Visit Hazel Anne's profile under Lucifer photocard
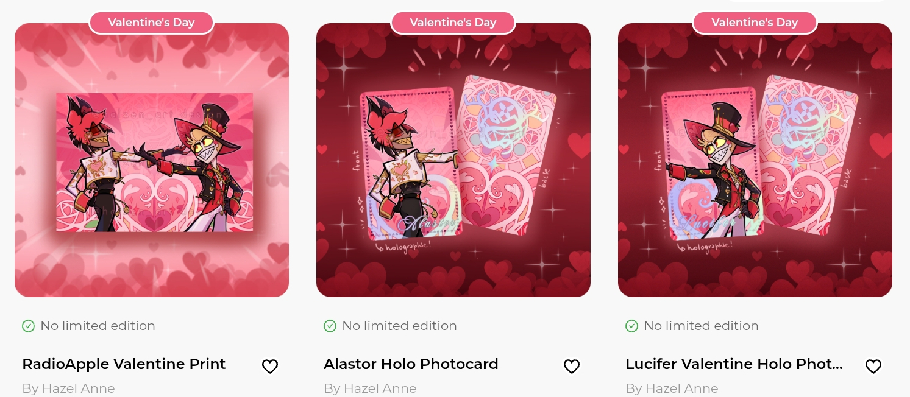This screenshot has width=910, height=397. click(672, 388)
